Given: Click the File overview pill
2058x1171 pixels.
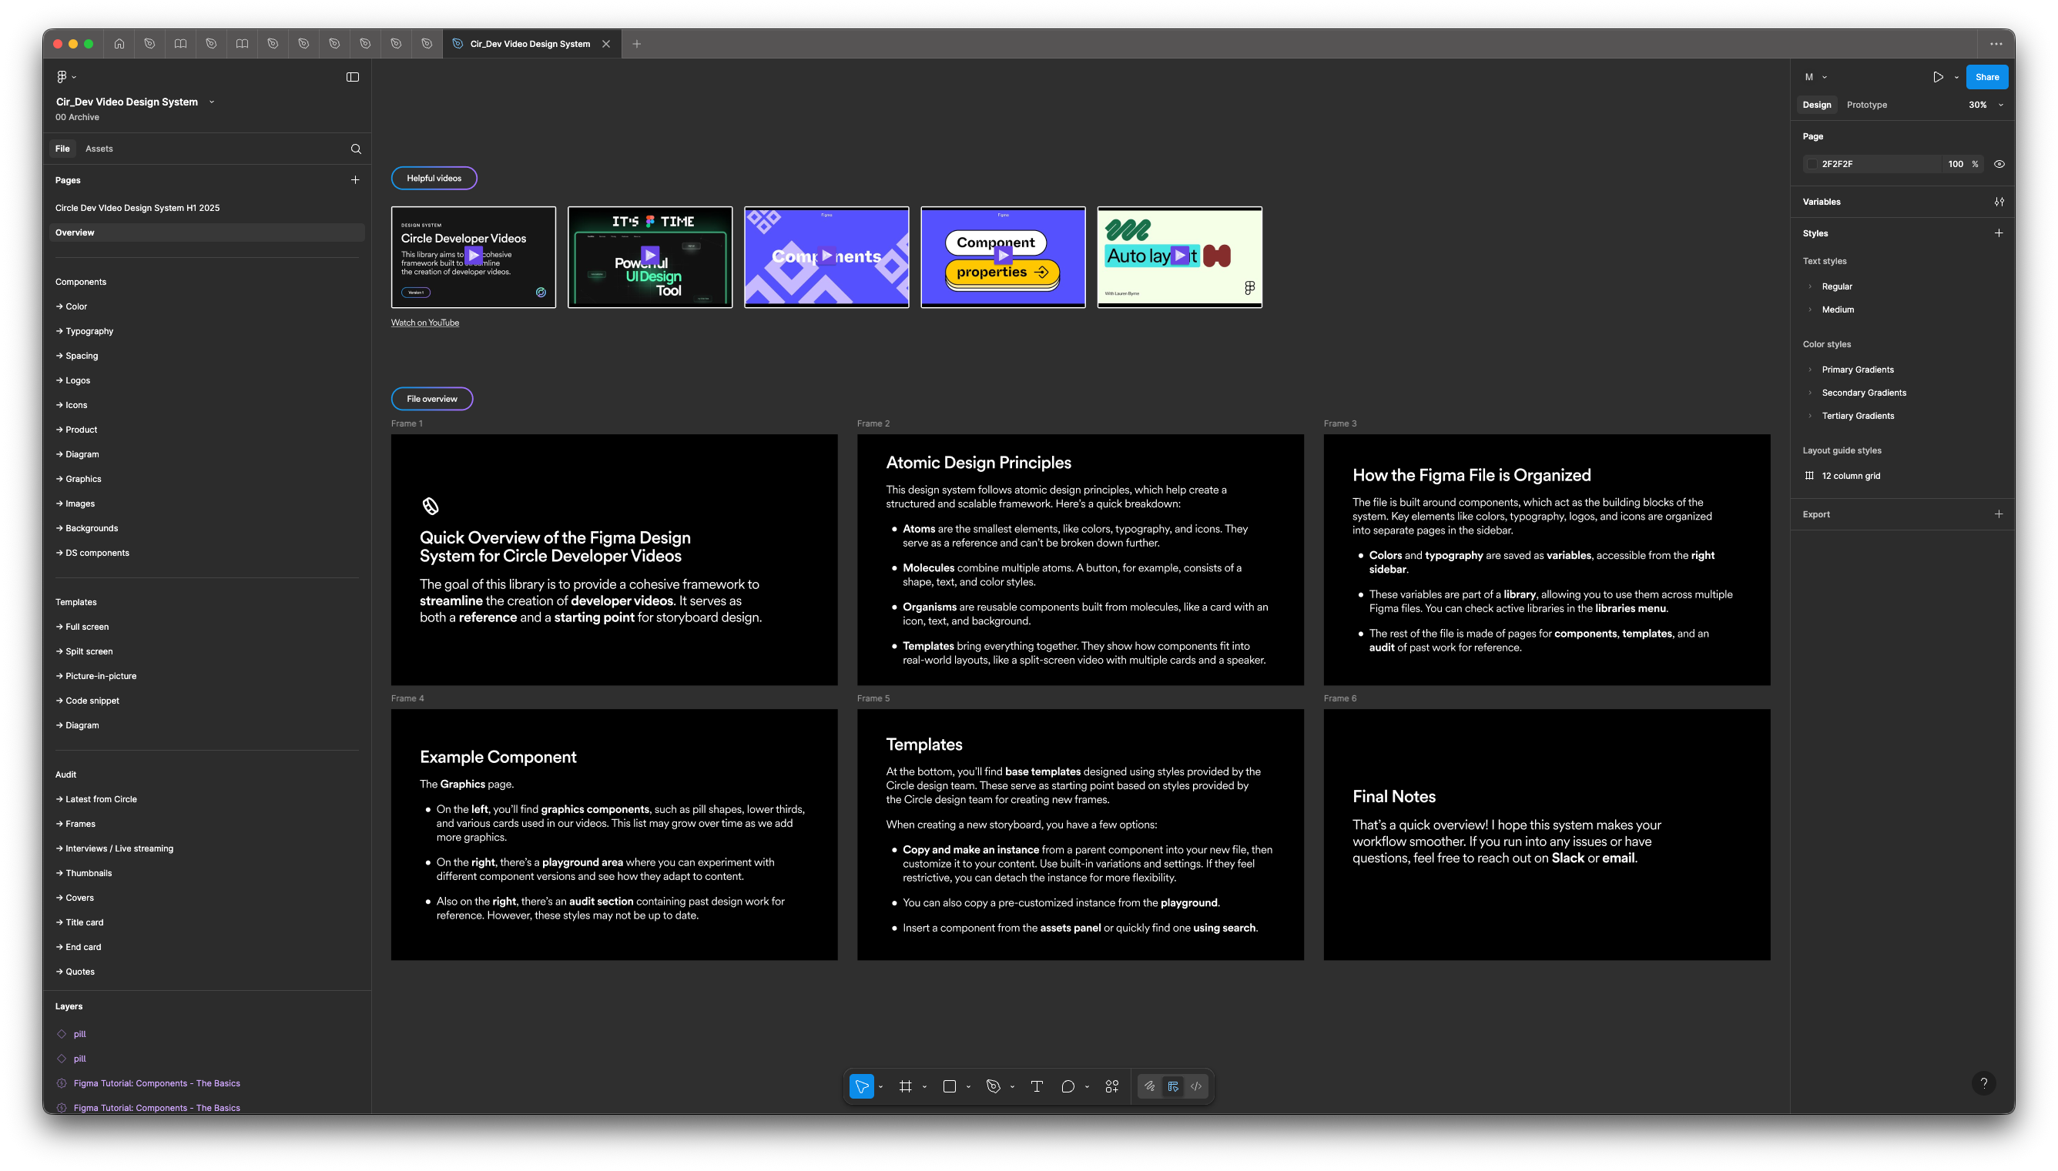Looking at the screenshot, I should [432, 399].
